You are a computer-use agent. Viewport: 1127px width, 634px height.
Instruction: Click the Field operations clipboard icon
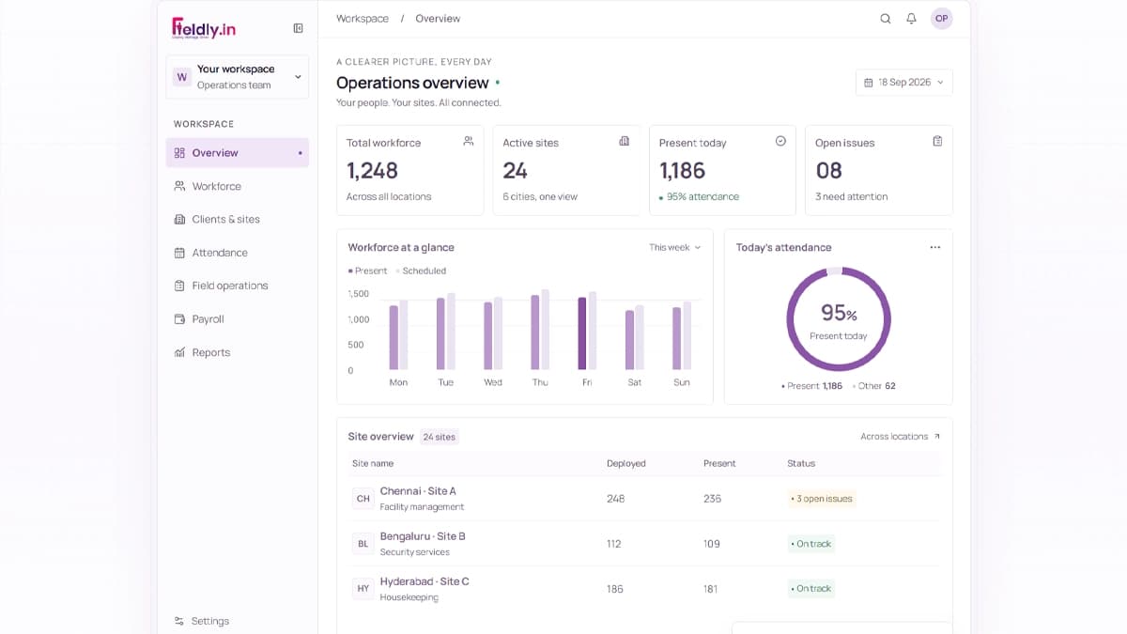tap(179, 286)
